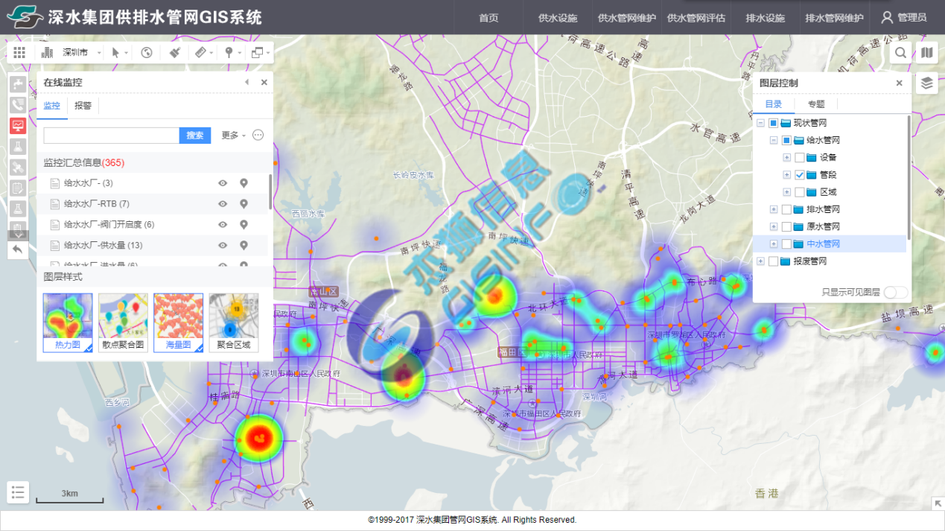This screenshot has width=945, height=531.
Task: Click the layers stack icon
Action: point(926,83)
